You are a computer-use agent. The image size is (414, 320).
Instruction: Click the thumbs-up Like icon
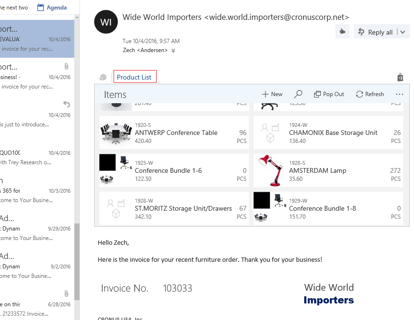pyautogui.click(x=342, y=32)
